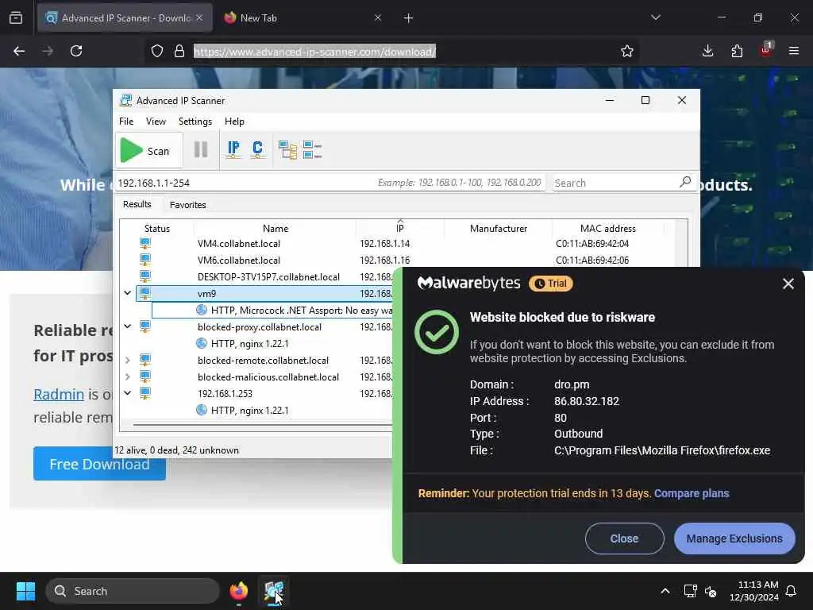
Task: Click MAC address C0:11:AB:69:42:04
Action: coord(592,244)
